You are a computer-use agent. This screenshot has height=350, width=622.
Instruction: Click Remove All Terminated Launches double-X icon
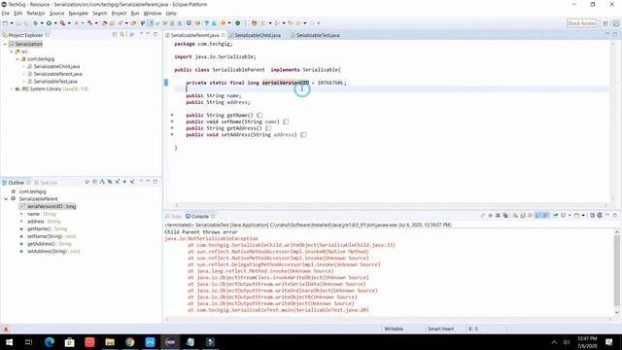point(505,215)
